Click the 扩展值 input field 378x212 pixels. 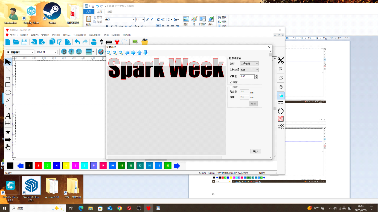pyautogui.click(x=247, y=77)
